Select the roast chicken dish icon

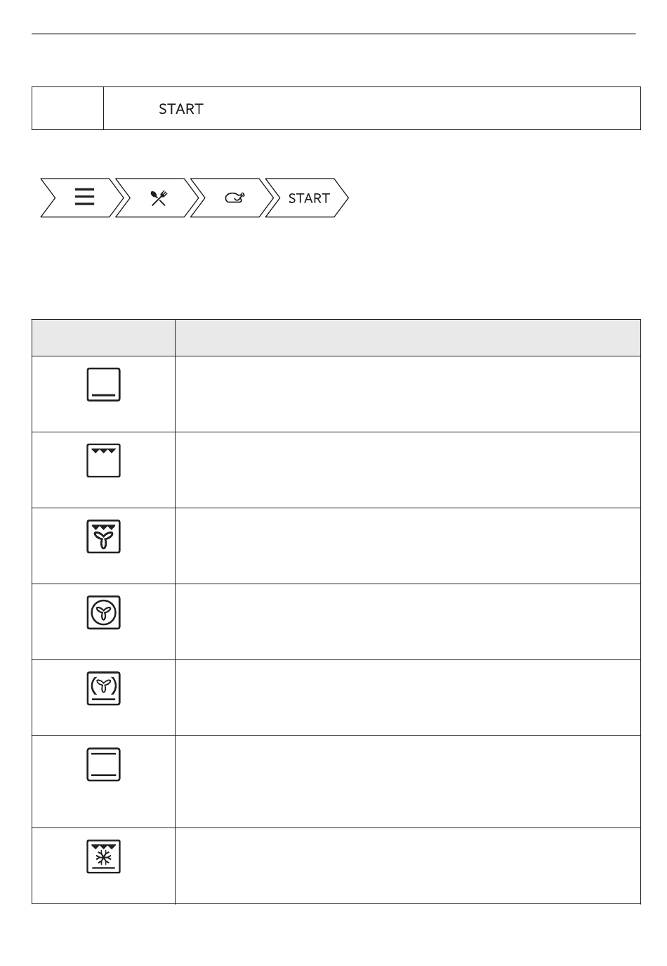pyautogui.click(x=235, y=198)
